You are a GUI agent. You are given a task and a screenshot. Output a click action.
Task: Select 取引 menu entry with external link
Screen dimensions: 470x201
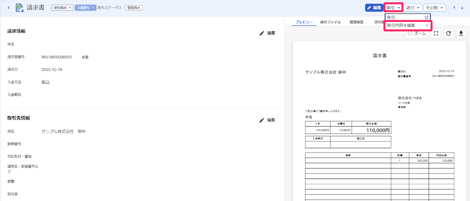pyautogui.click(x=408, y=17)
